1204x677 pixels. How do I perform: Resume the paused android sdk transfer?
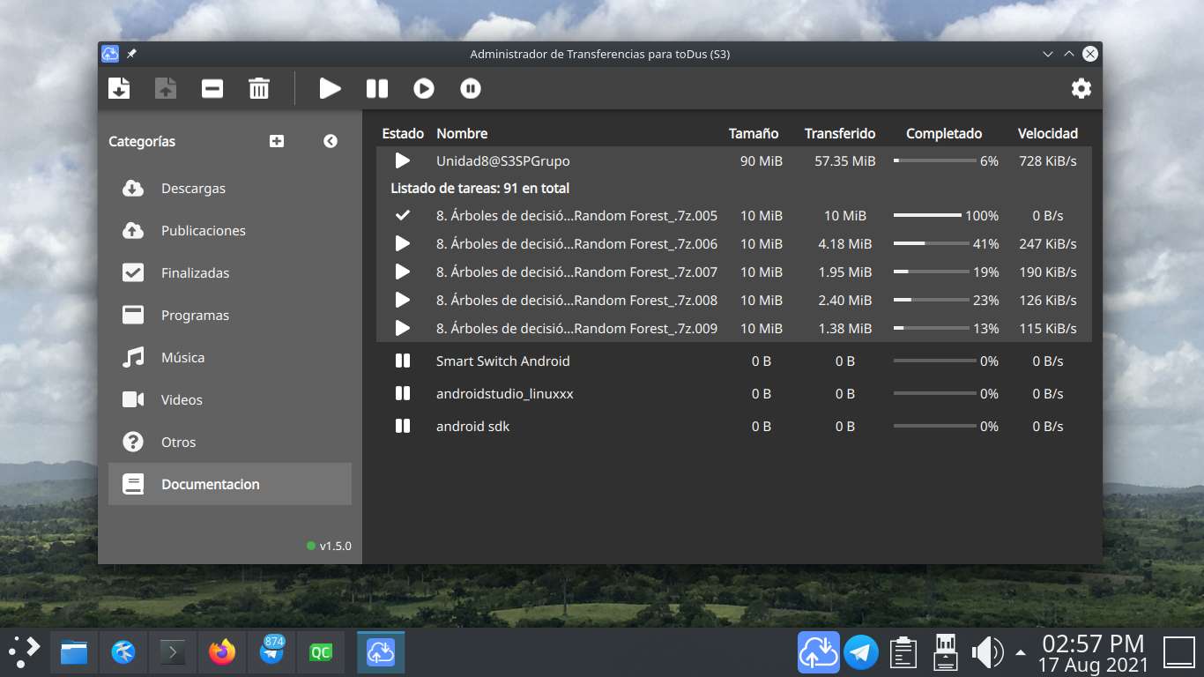point(403,426)
